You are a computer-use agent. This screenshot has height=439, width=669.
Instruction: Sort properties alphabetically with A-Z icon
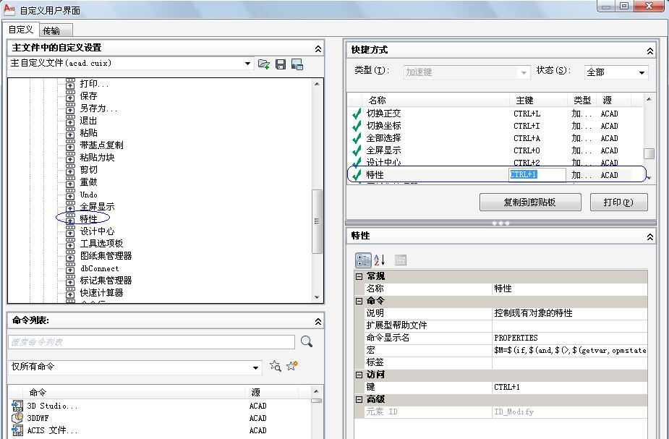pyautogui.click(x=379, y=260)
